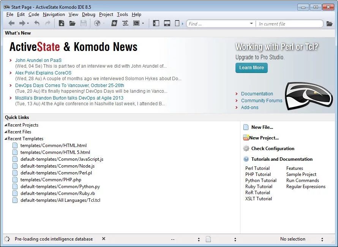Open the 'John Arundel on PaaS' news link

pos(38,60)
